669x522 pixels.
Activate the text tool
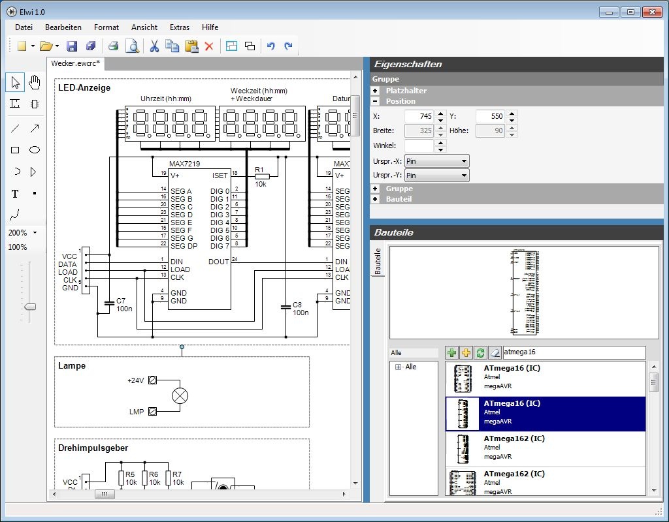(x=15, y=194)
